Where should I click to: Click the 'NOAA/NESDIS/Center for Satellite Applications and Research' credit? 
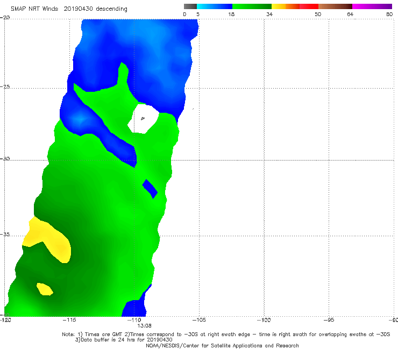(x=222, y=345)
